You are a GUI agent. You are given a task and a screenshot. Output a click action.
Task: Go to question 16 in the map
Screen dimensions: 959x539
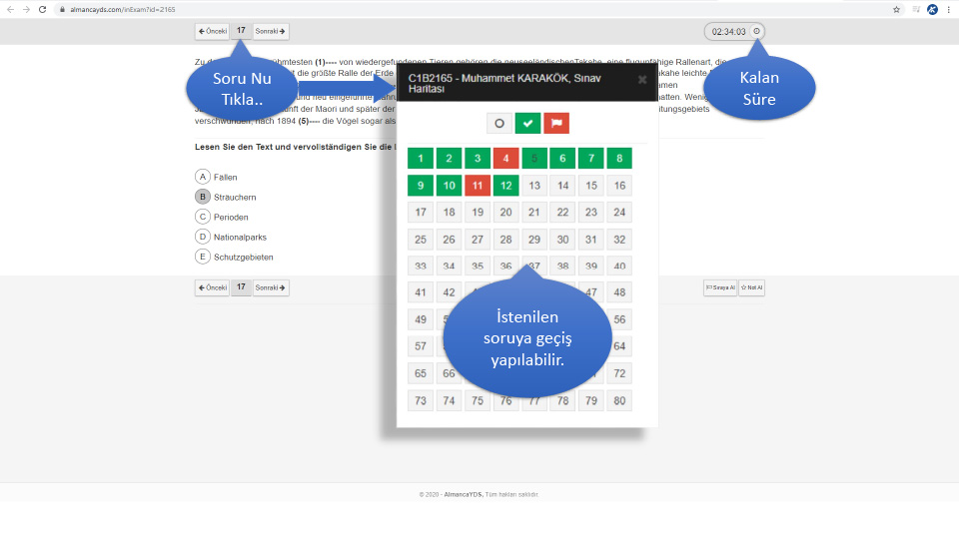tap(619, 186)
